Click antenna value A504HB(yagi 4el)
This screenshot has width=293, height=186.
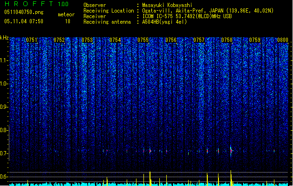164,22
